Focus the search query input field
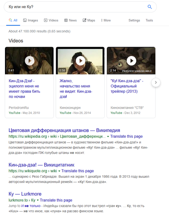 76,7
